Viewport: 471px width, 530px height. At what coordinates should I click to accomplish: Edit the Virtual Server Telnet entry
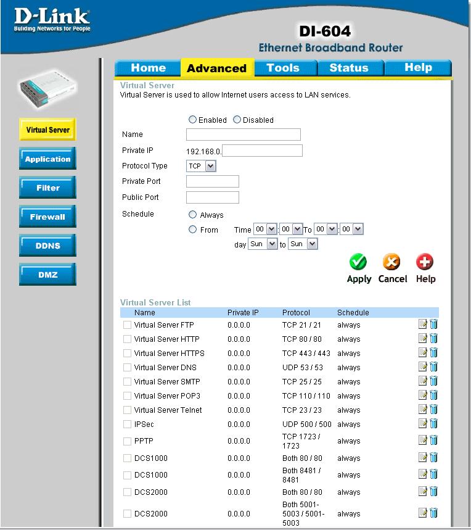pyautogui.click(x=423, y=409)
